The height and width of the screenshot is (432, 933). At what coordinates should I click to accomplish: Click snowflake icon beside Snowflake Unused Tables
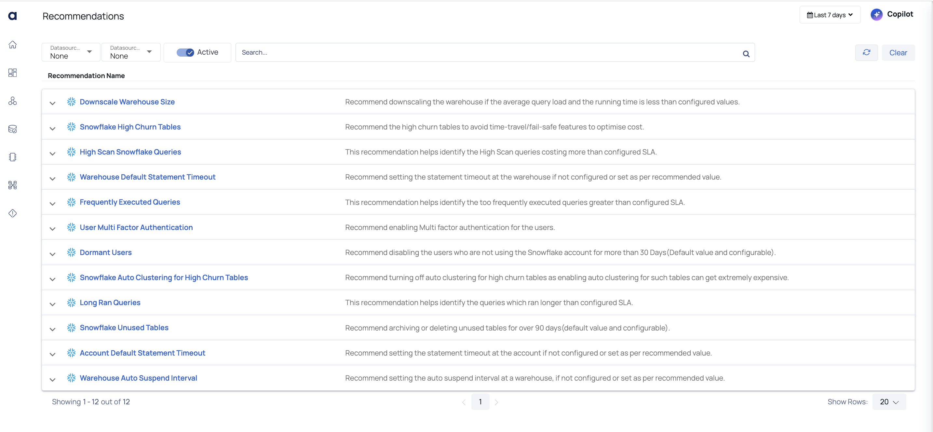point(71,328)
